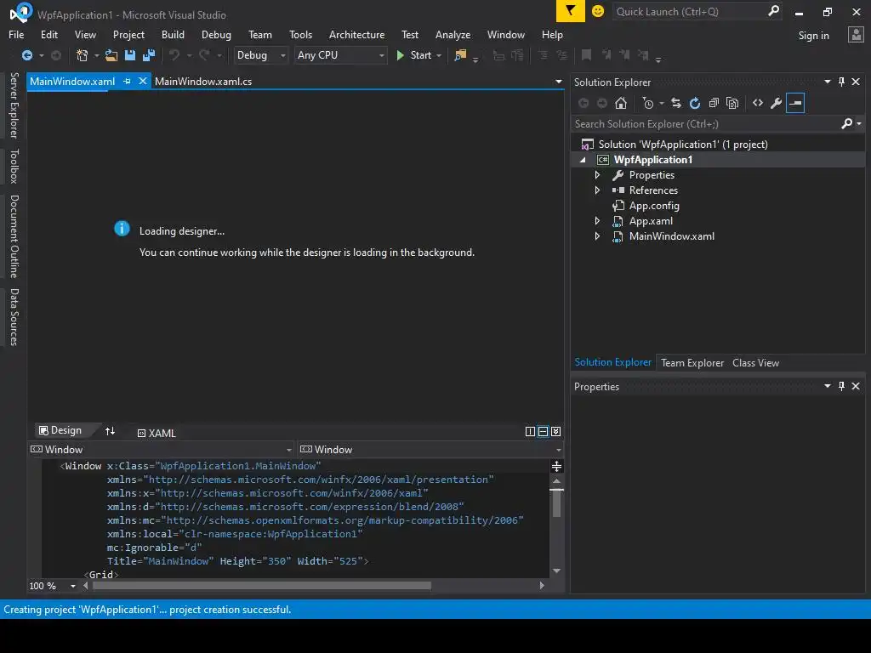Click the Save All icon
The image size is (871, 653).
pos(149,55)
